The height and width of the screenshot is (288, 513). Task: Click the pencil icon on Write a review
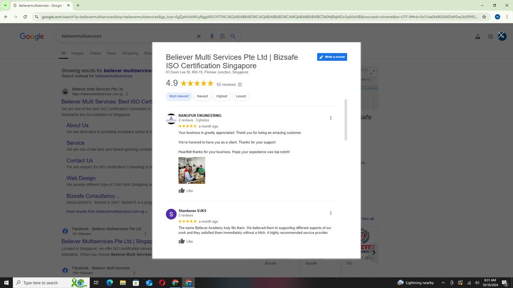tap(321, 57)
